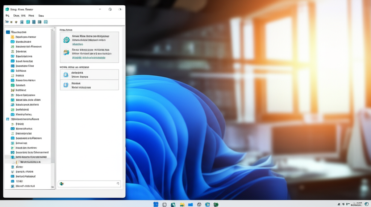Collapse the second top-level group in the sidebar tree
The height and width of the screenshot is (207, 371).
[x=8, y=119]
